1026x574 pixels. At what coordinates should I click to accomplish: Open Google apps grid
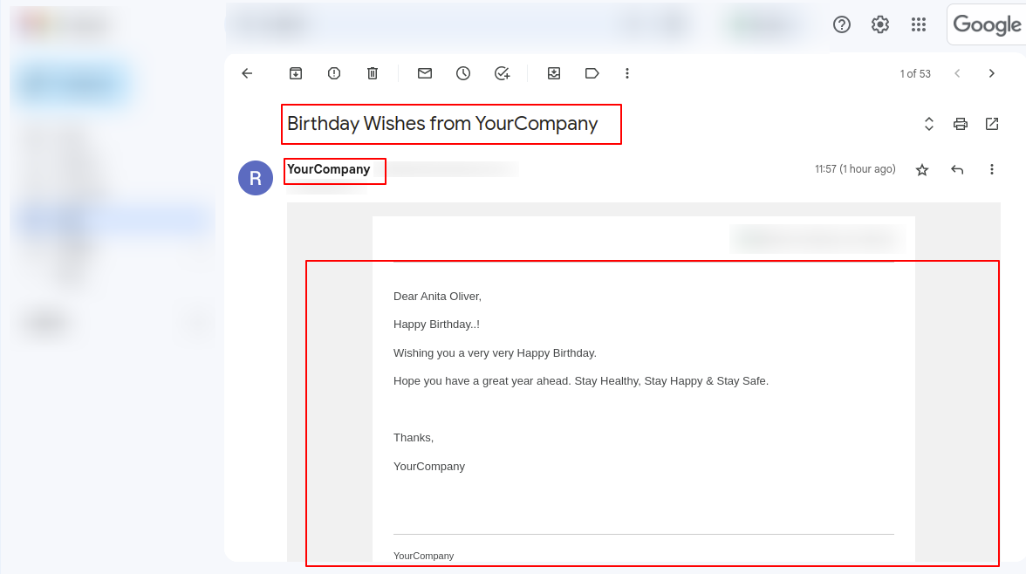(919, 25)
